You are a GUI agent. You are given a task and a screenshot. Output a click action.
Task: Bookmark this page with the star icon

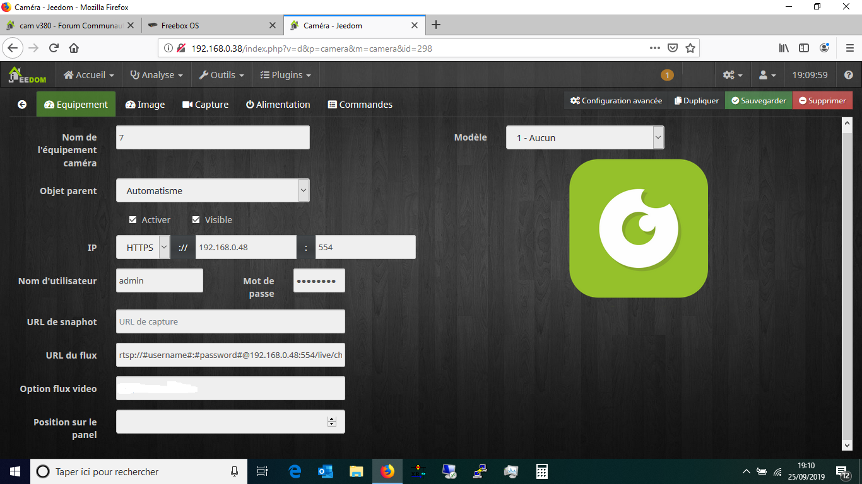coord(690,48)
